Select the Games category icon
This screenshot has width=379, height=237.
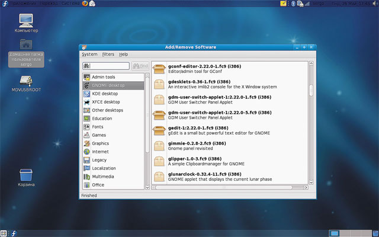tap(87, 135)
